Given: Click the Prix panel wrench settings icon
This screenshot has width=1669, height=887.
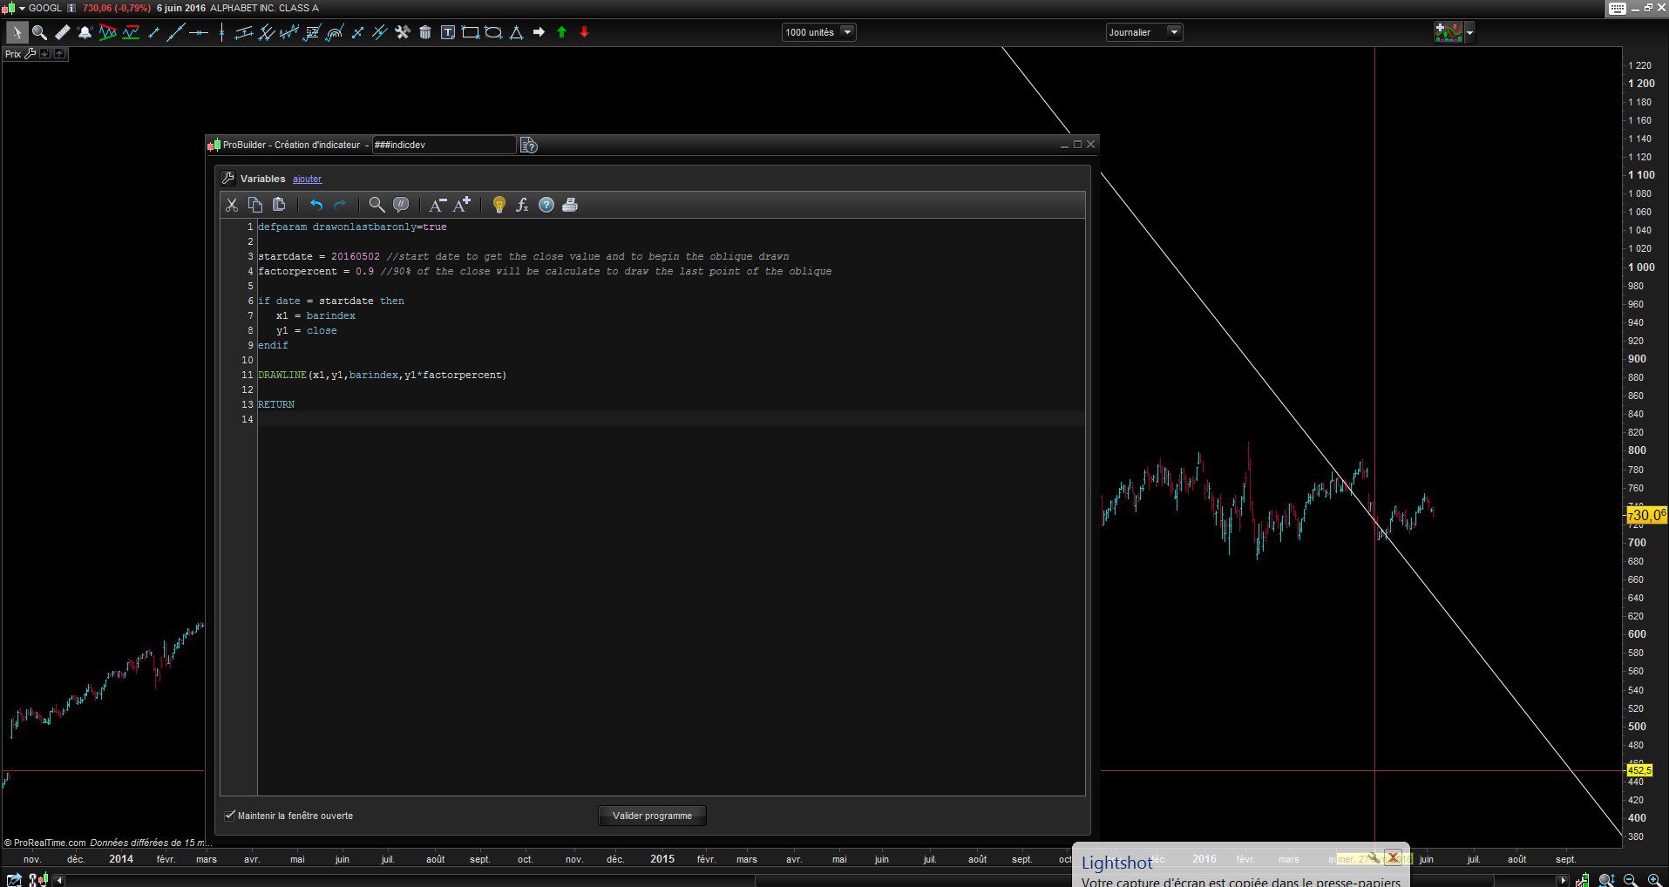Looking at the screenshot, I should (x=31, y=54).
